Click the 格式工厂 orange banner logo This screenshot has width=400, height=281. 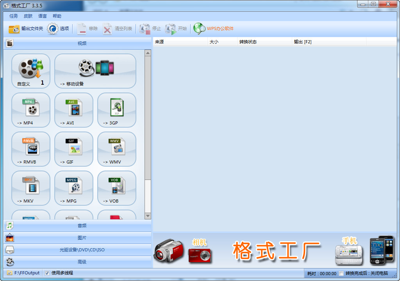pos(276,251)
